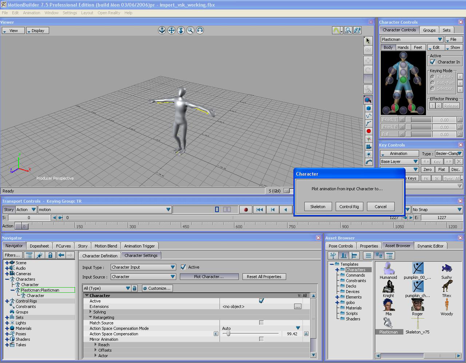Click the Pull slider in Character Controls
Viewport: 466px width, 363px height.
[419, 134]
